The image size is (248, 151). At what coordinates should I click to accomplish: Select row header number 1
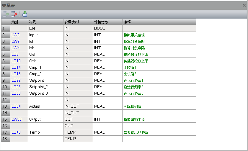click(x=6, y=28)
